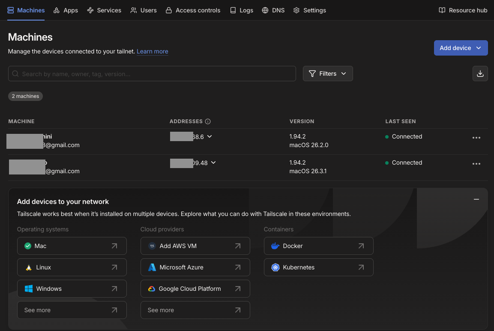494x331 pixels.
Task: Click Connected status of macOS 26.2.0 machine
Action: pyautogui.click(x=404, y=136)
